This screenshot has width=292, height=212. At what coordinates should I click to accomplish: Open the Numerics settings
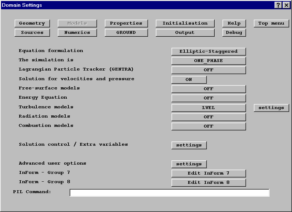coord(77,33)
